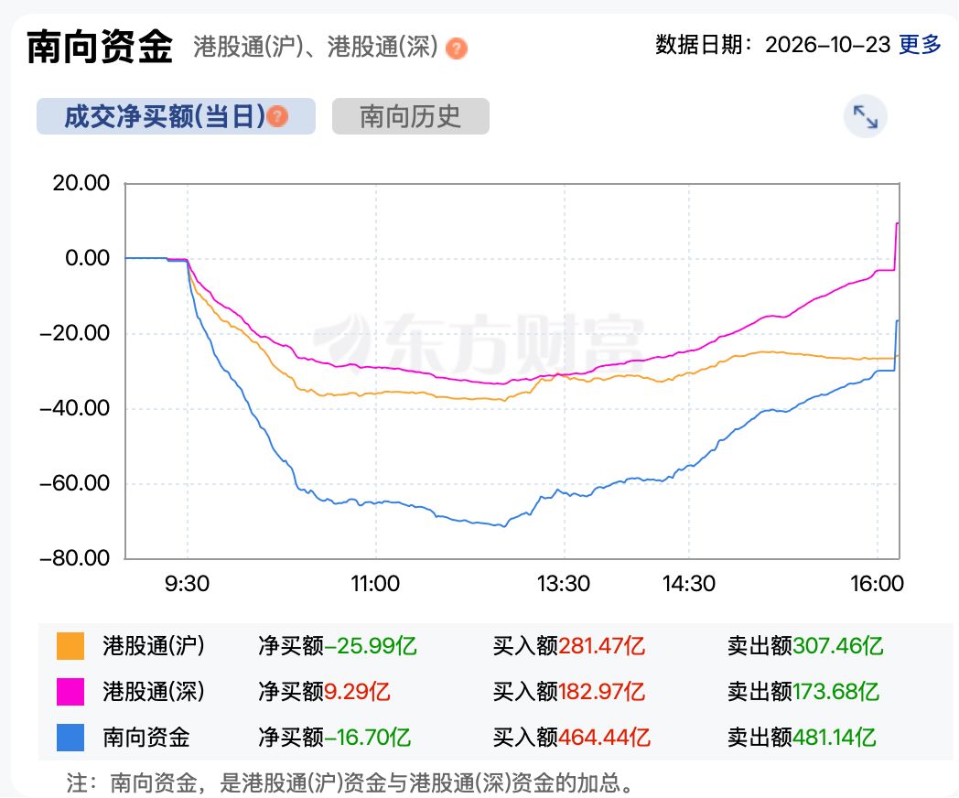Click the 9:30 time axis label
The height and width of the screenshot is (798, 959).
[x=188, y=583]
